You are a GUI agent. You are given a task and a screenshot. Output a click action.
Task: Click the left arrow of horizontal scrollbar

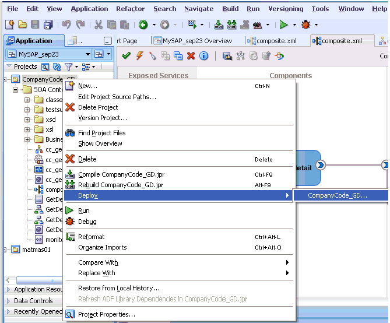(x=8, y=280)
